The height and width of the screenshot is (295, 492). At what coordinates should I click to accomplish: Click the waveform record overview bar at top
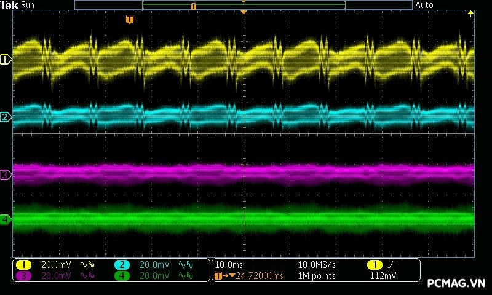coord(243,5)
